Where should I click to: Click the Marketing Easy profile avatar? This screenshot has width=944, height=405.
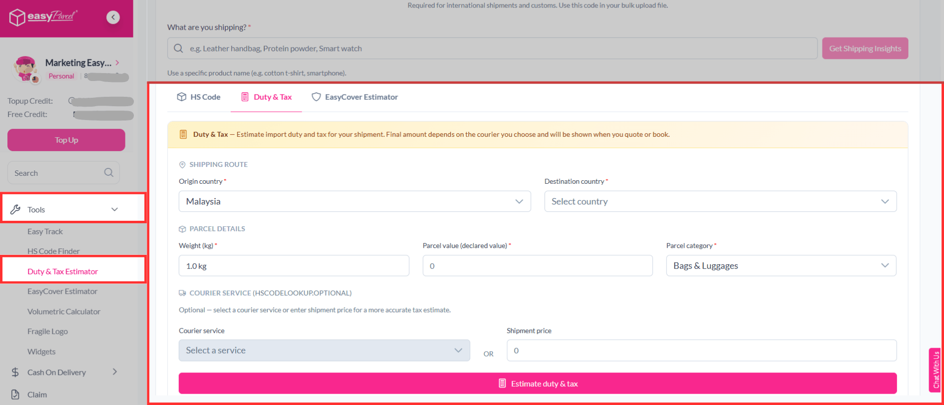click(x=26, y=69)
